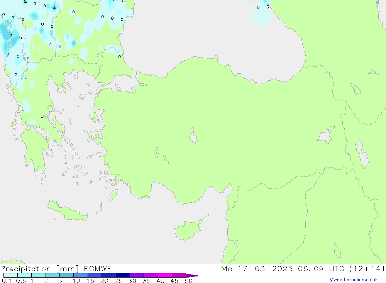386x283 pixels.
Task: Click the "ECMWF" model label
Action: coord(98,269)
